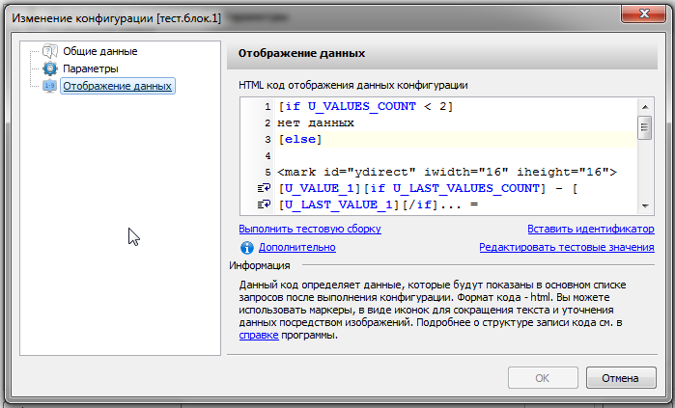Click the Общие данные tree icon
The height and width of the screenshot is (408, 675).
[x=50, y=52]
